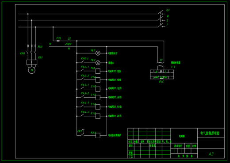
Task: Click the Chinese description beside the HL1 lamp
Action: pyautogui.click(x=113, y=53)
